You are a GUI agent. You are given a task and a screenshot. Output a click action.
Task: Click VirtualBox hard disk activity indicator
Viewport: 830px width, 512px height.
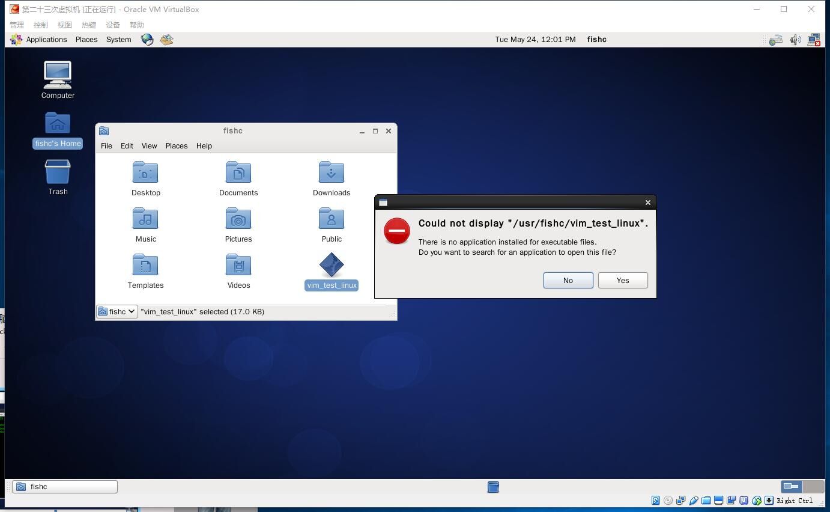[655, 500]
